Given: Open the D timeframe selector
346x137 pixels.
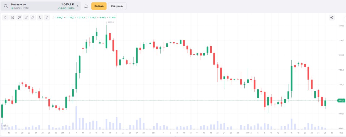Looking at the screenshot, I should pyautogui.click(x=5, y=18).
